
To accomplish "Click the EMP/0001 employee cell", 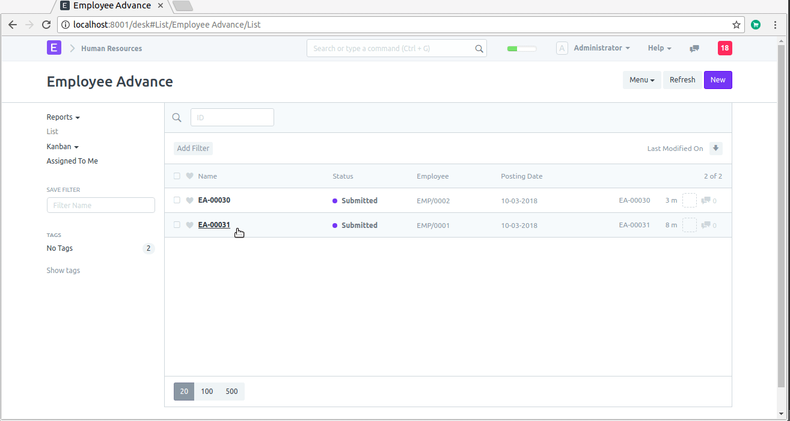I will (433, 226).
